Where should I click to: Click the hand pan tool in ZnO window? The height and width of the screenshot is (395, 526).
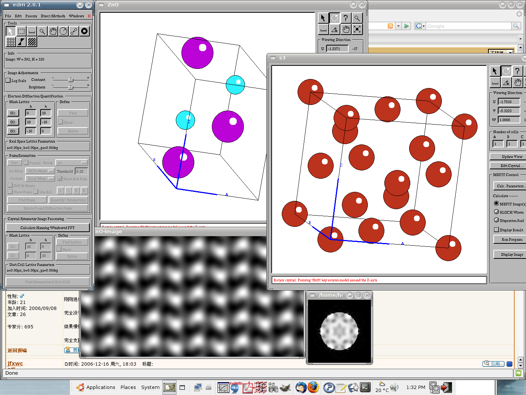(346, 29)
